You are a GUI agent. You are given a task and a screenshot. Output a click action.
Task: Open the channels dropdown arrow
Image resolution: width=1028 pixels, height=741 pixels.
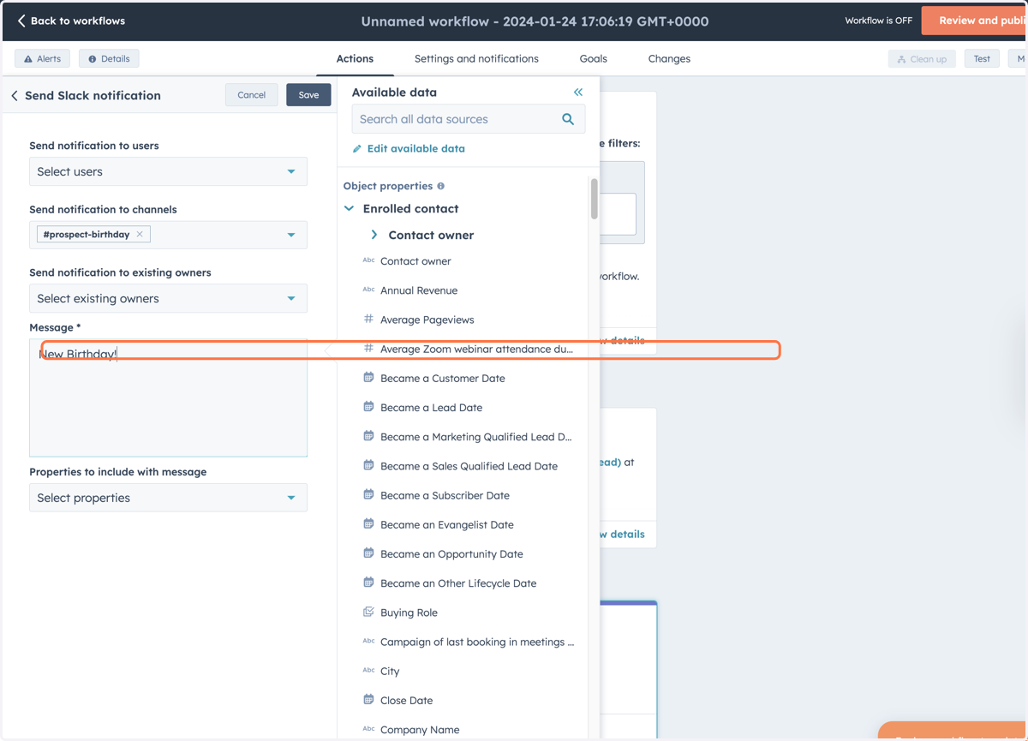(291, 235)
